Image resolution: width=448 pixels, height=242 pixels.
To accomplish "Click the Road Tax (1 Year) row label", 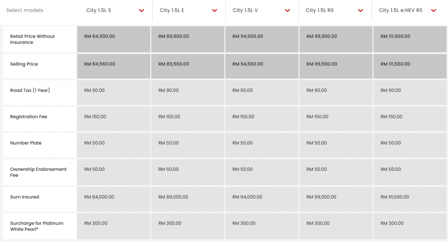I will click(x=30, y=90).
